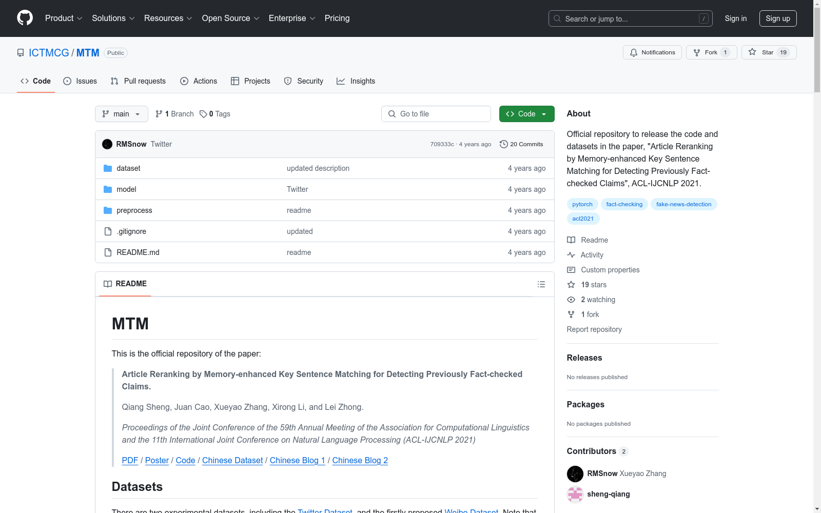The width and height of the screenshot is (821, 513).
Task: Click the repository icon next to ICTMCG
Action: pyautogui.click(x=21, y=53)
